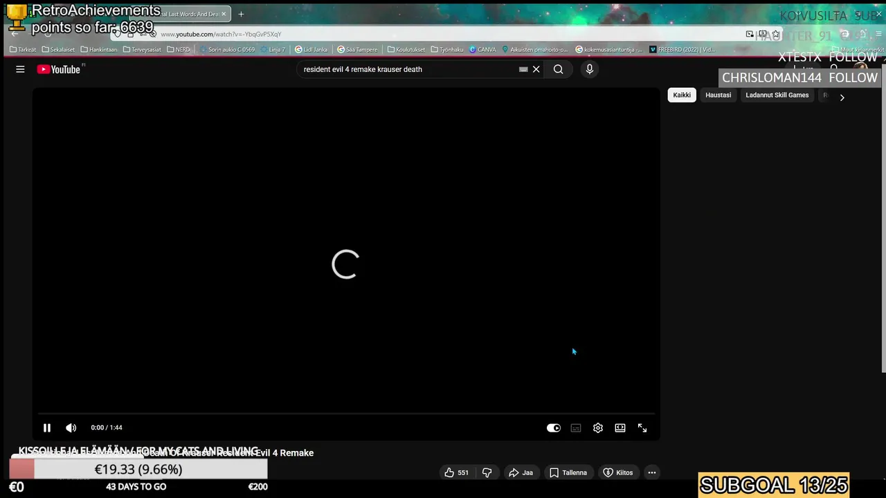
Task: Toggle subtitles captions button
Action: (576, 428)
